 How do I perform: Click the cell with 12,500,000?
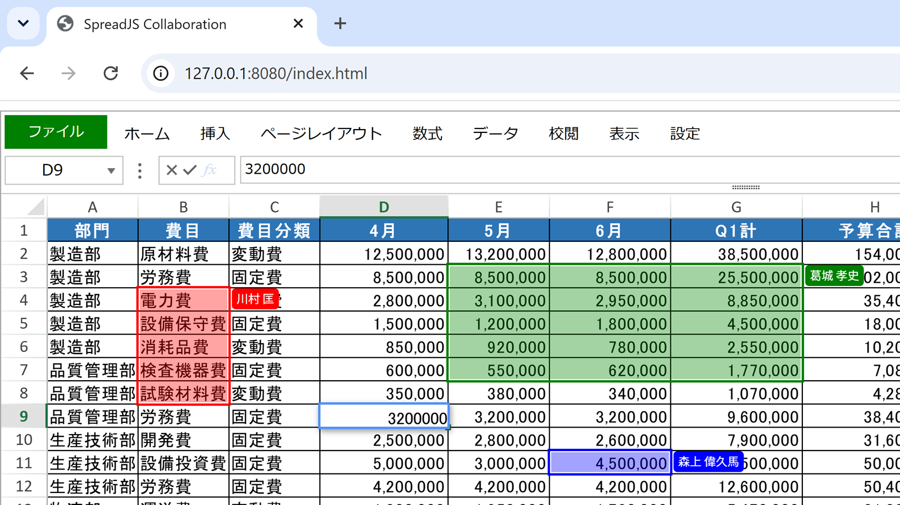pos(384,254)
